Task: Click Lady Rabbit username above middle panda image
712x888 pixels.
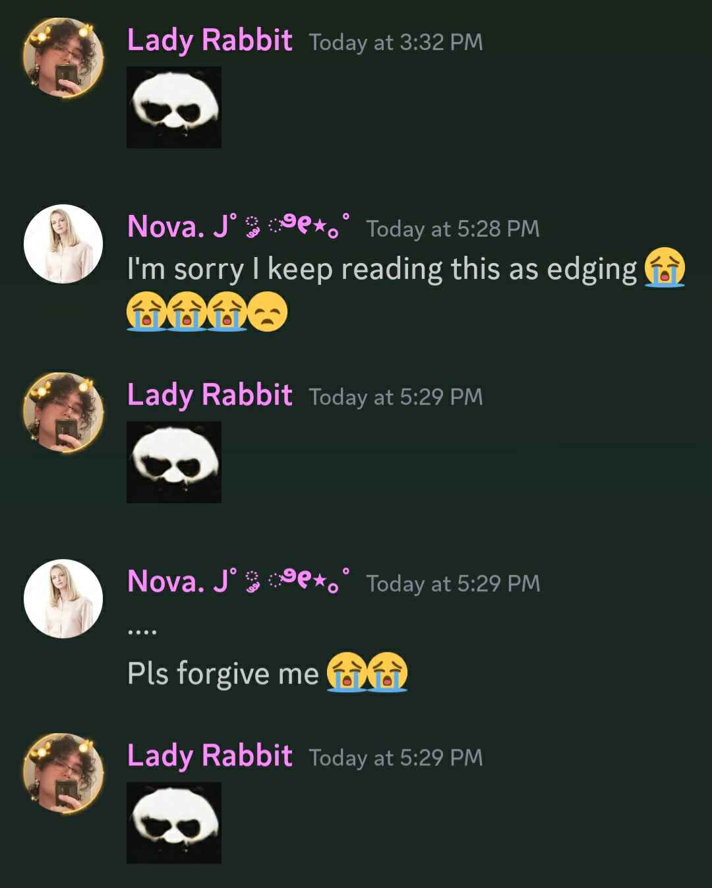Action: click(x=210, y=396)
